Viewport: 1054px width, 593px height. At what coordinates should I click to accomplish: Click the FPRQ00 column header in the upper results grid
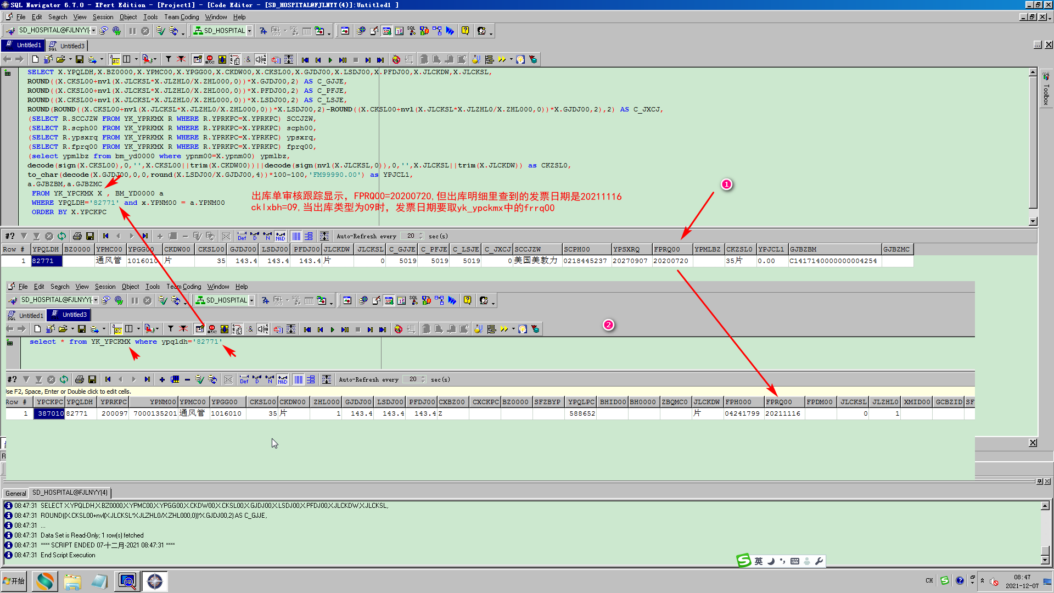click(667, 249)
